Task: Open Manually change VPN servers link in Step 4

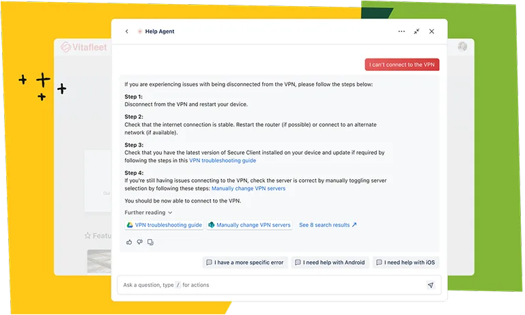Action: pos(249,189)
